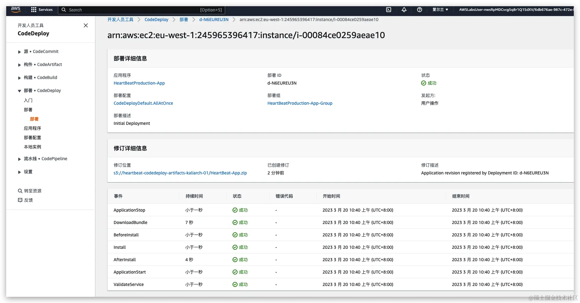
Task: Click Initial Deployment description text
Action: point(132,123)
